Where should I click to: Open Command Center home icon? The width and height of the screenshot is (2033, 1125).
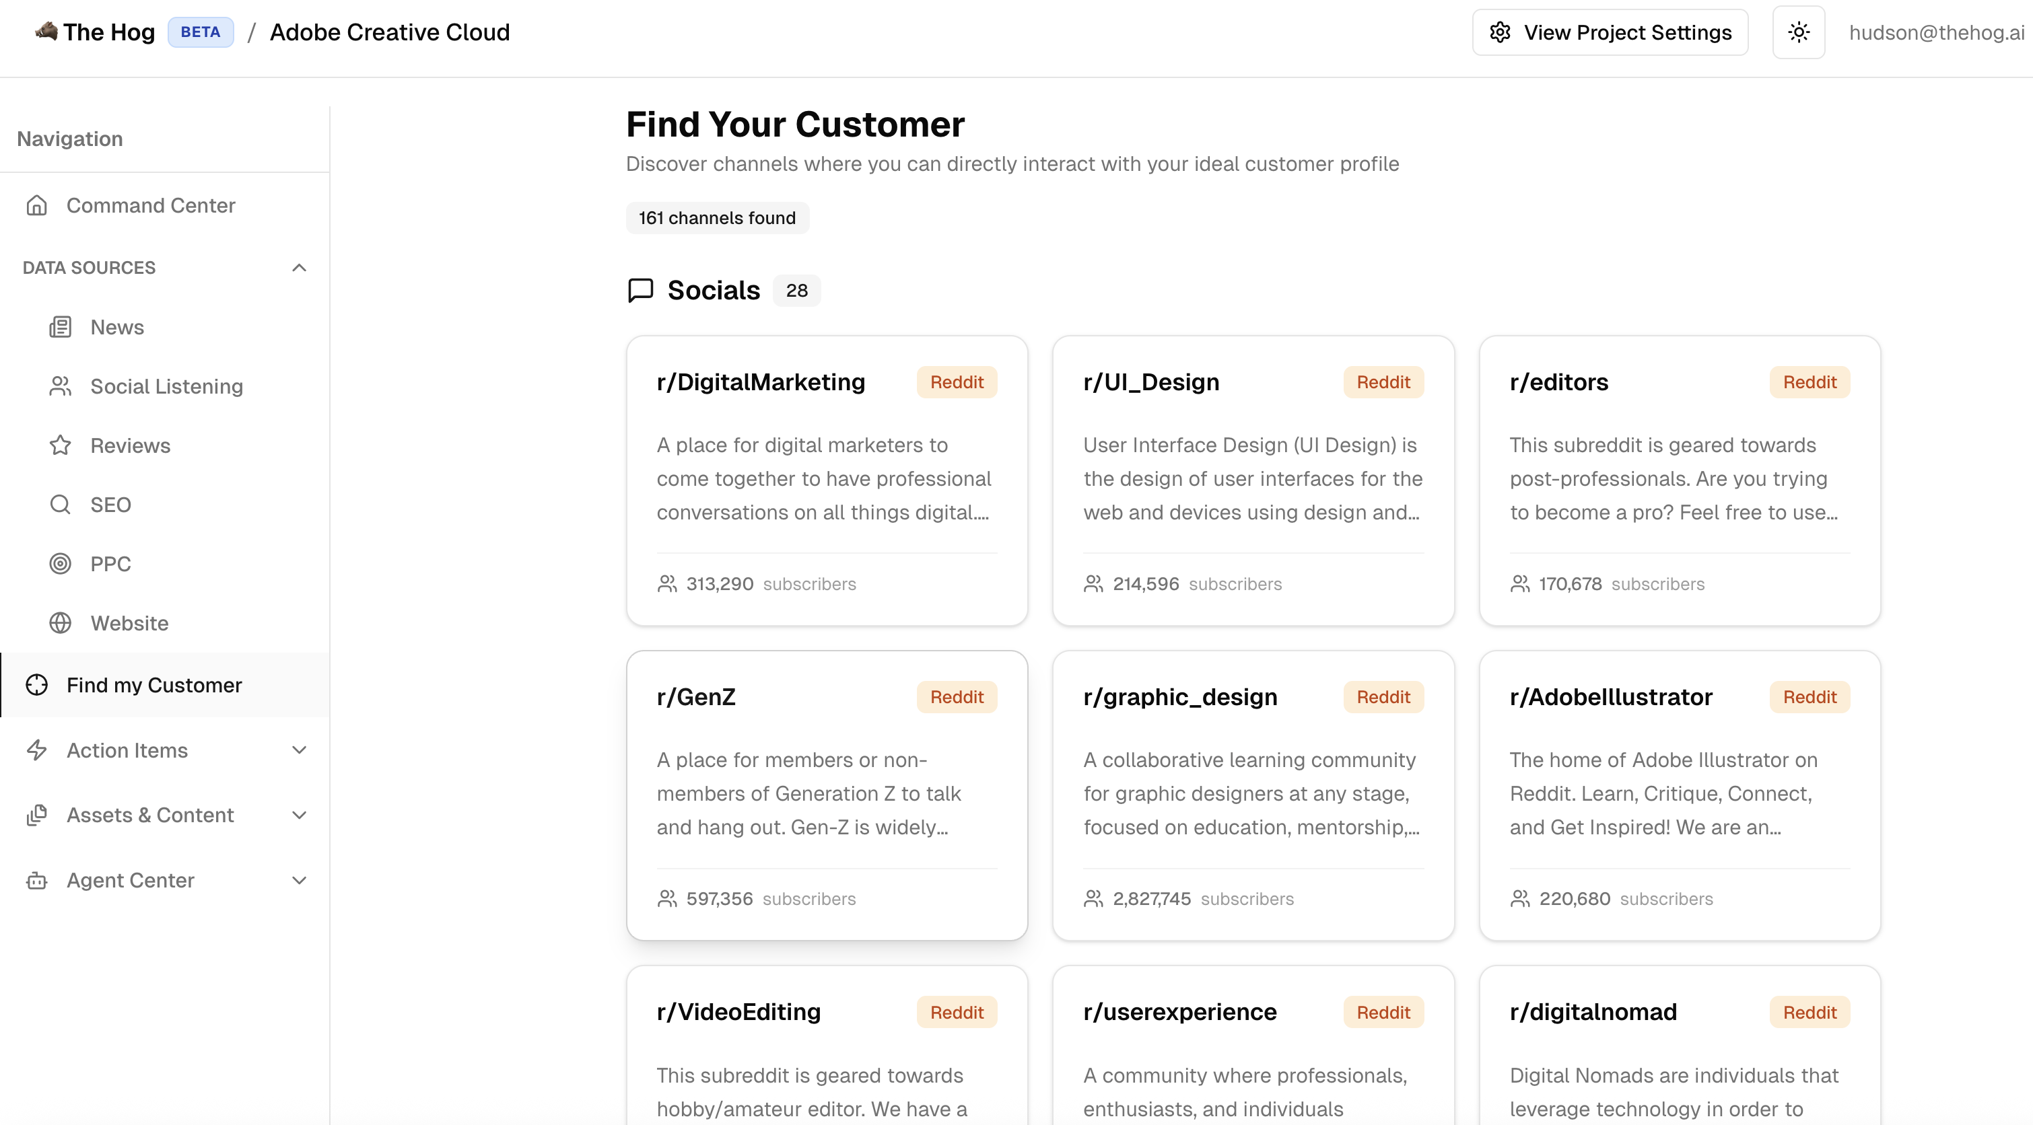click(37, 205)
